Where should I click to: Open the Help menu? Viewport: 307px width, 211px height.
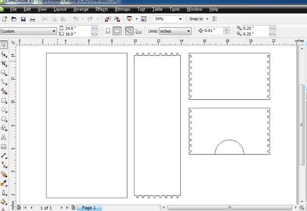click(213, 9)
